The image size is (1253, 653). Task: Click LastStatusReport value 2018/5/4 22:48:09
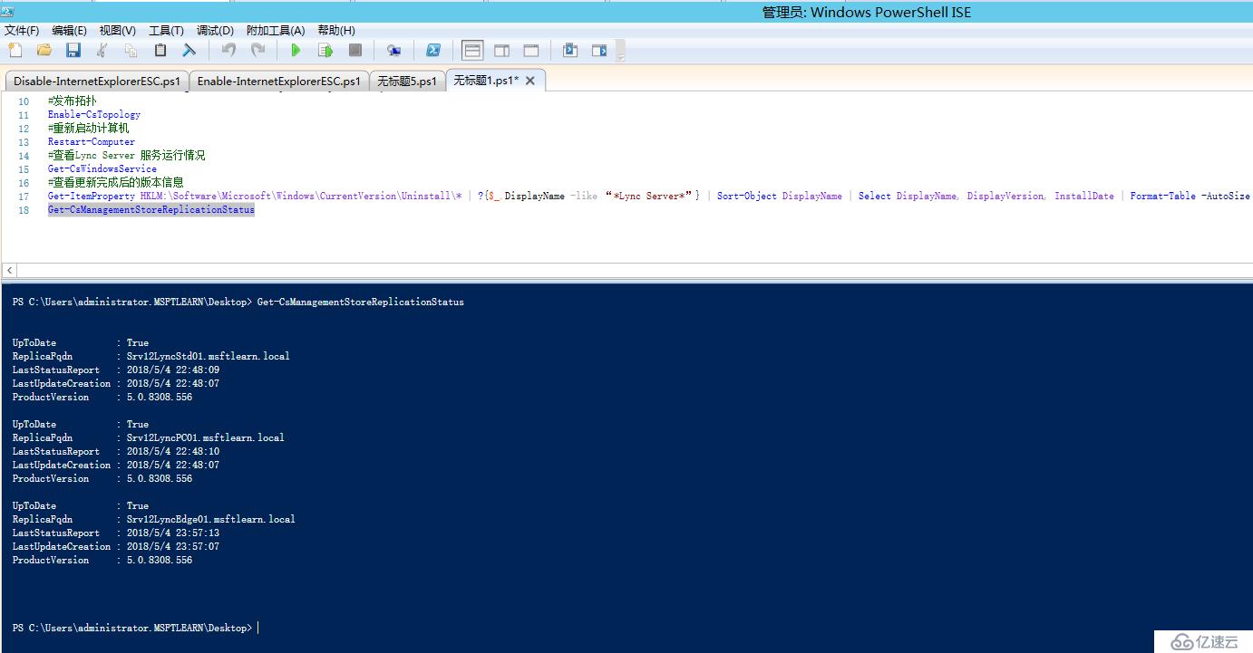[x=173, y=370]
